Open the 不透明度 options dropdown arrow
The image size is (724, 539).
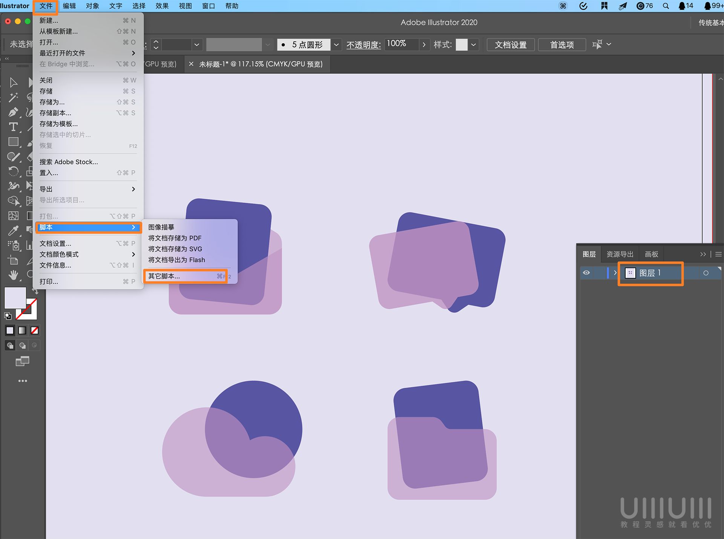pos(425,45)
